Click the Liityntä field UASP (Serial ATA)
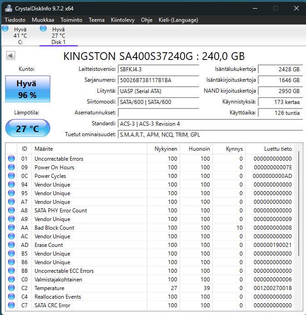Viewport: 306px width, 315px height. coord(159,91)
